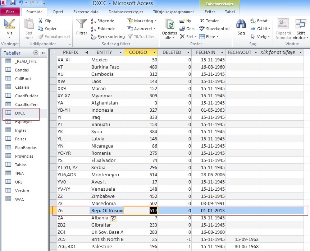
Task: Save the record with Gem
Action: pyautogui.click(x=187, y=29)
